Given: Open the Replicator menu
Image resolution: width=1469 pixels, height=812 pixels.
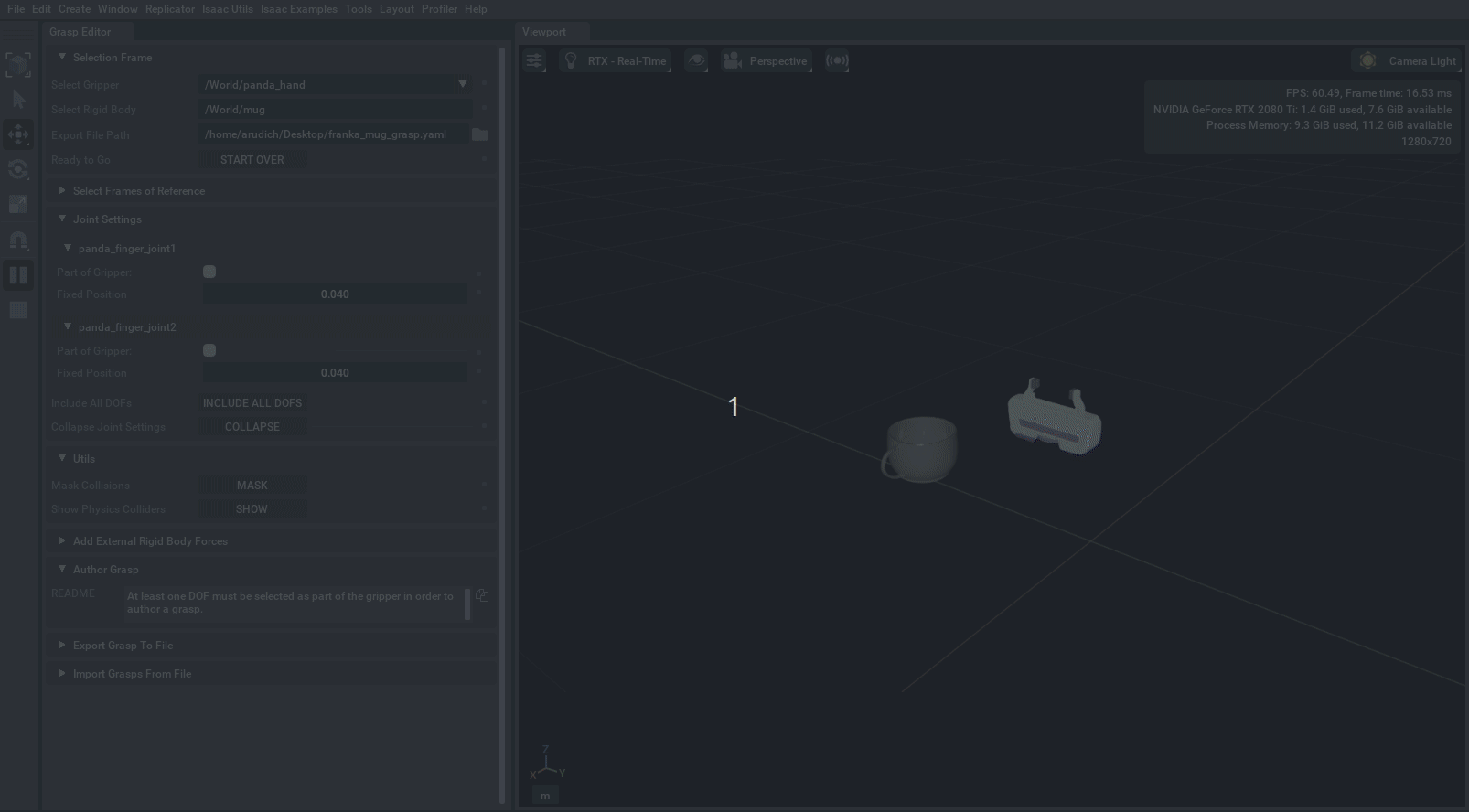Looking at the screenshot, I should coord(169,9).
